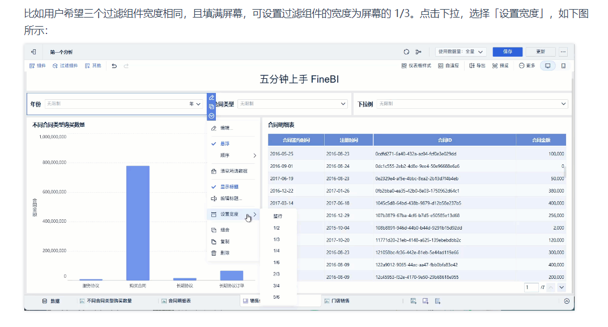
Task: Switch to mobile layout view icon
Action: (x=563, y=66)
